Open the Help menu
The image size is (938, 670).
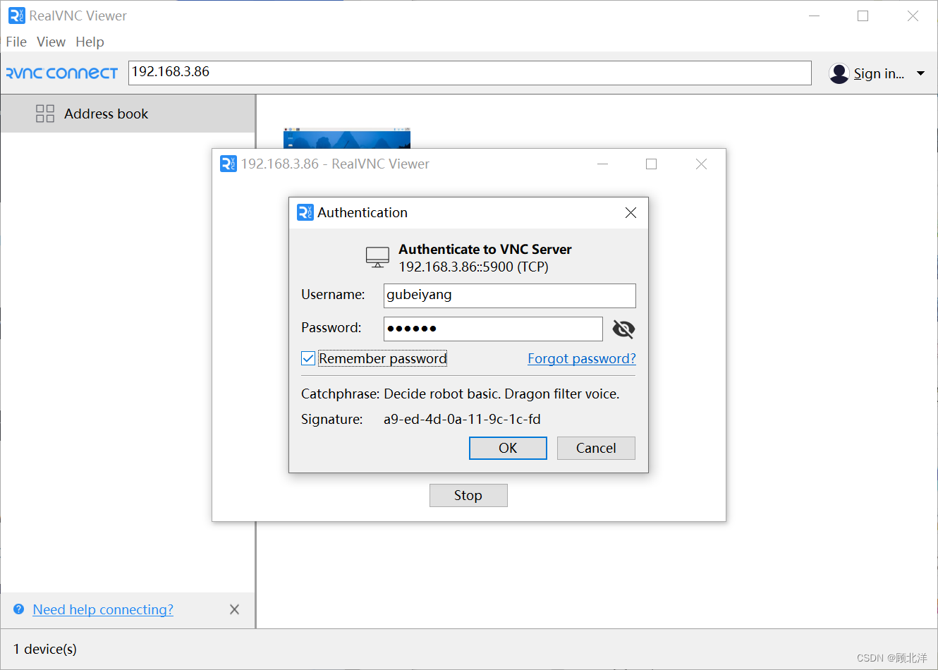coord(90,42)
